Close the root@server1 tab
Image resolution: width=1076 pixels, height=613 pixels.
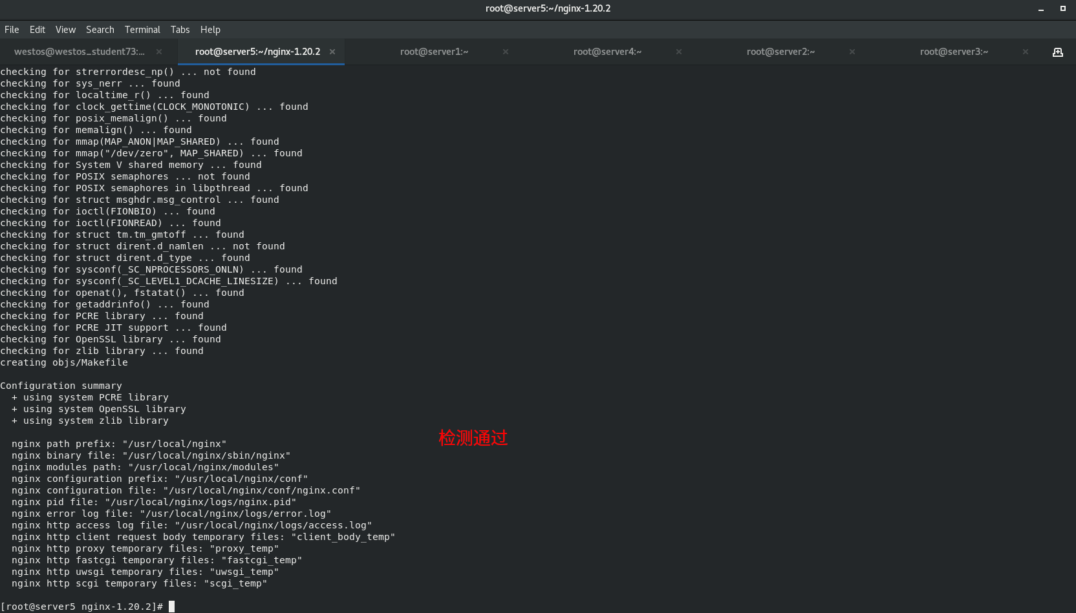tap(506, 52)
